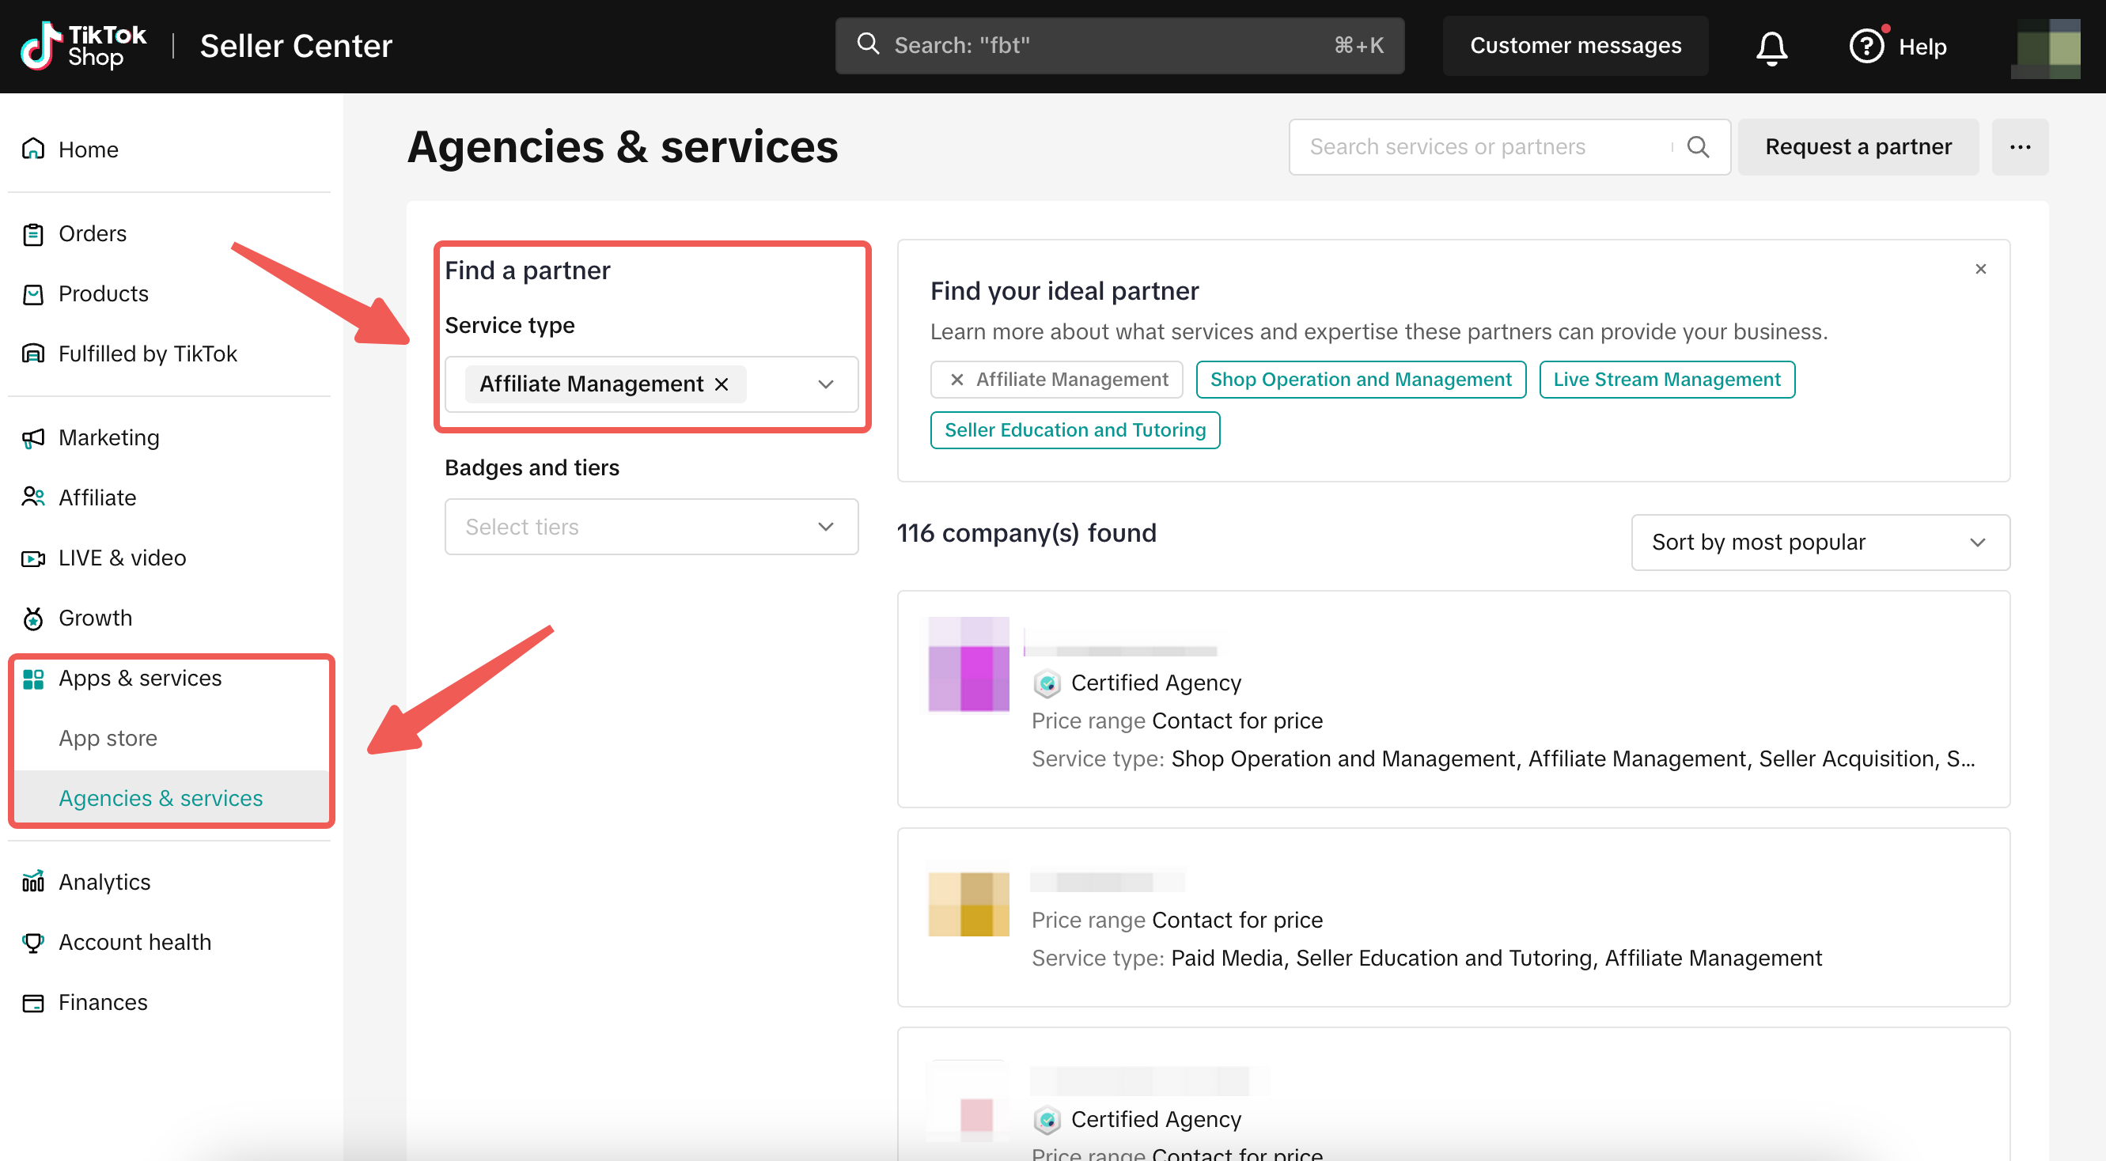Viewport: 2106px width, 1161px height.
Task: Click the Home icon in sidebar
Action: point(32,149)
